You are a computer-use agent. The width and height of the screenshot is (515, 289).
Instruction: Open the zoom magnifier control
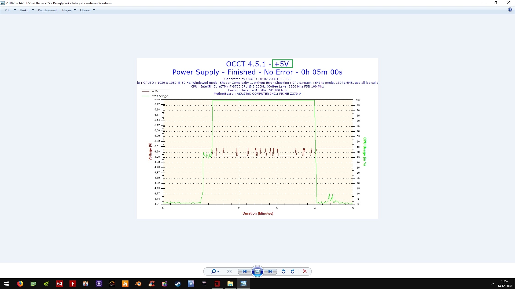coord(214,271)
